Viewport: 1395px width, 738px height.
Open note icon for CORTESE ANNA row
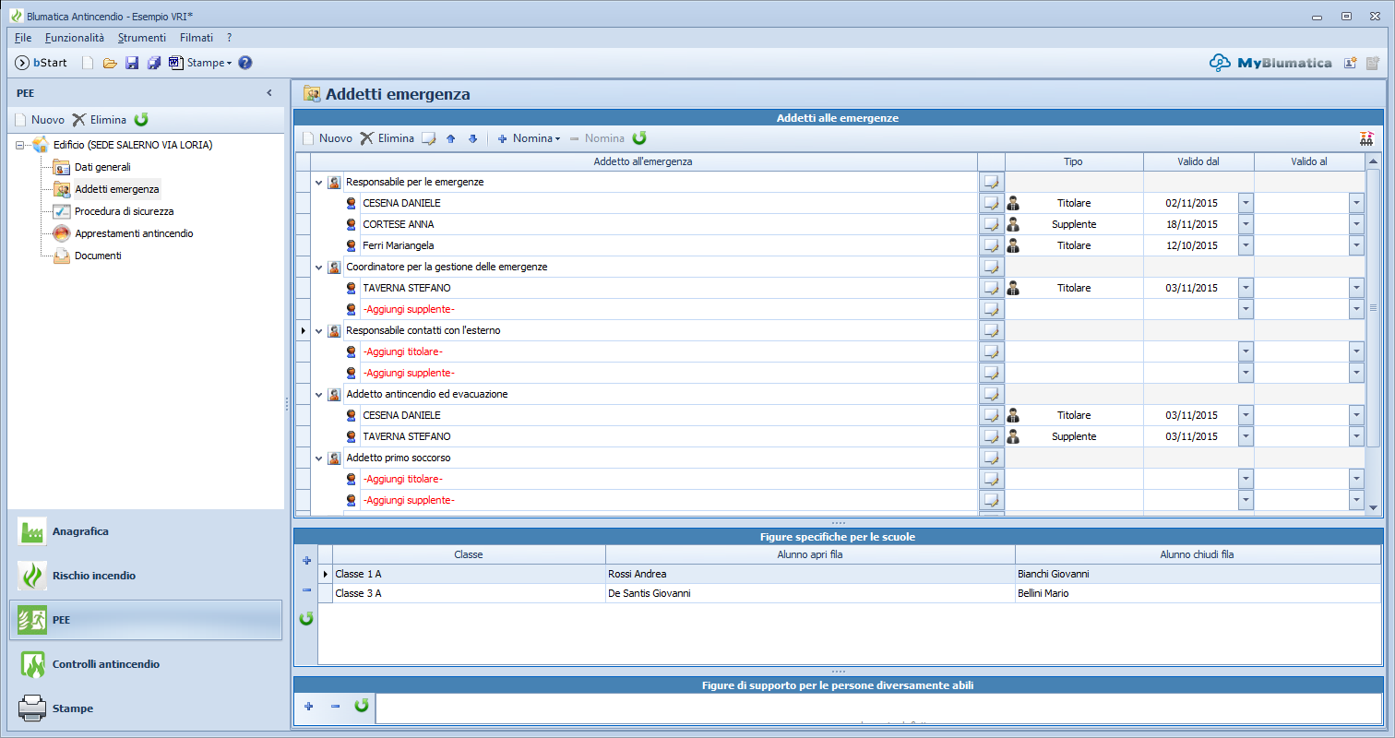[x=991, y=224]
